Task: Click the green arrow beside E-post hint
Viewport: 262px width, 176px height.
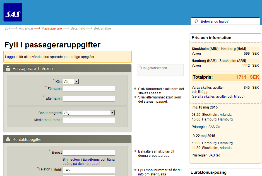Action: click(x=135, y=151)
